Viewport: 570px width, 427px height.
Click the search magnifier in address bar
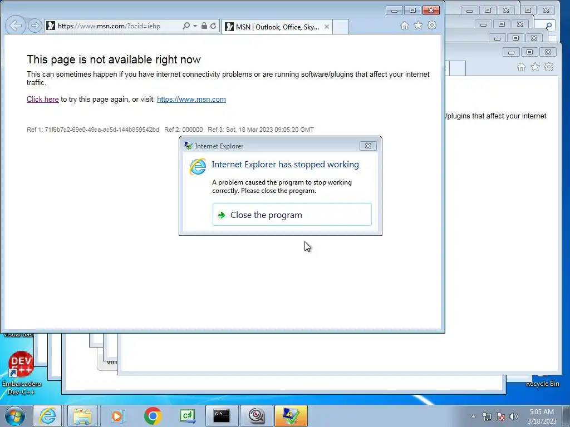pos(186,26)
